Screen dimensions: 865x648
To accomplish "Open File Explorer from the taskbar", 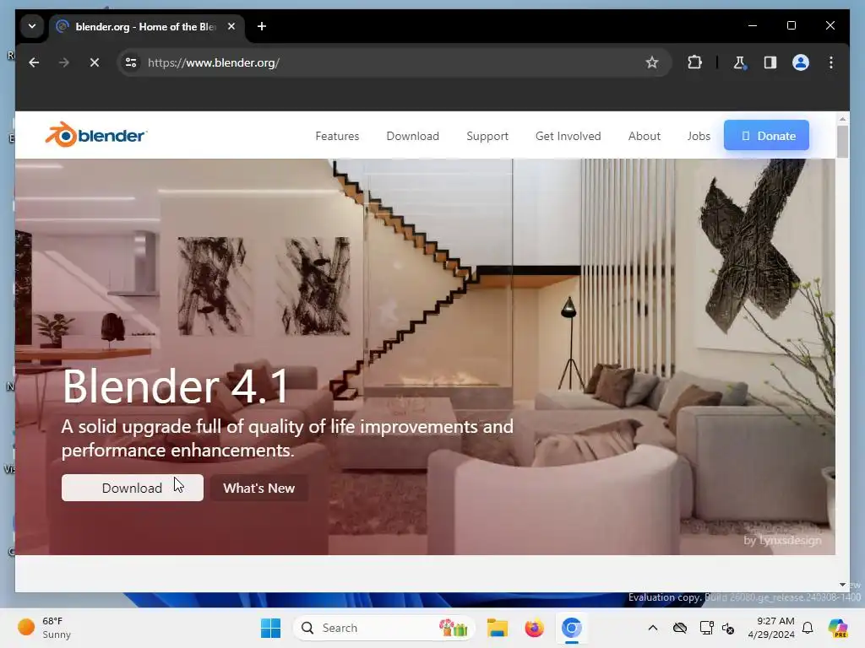I will coord(497,628).
